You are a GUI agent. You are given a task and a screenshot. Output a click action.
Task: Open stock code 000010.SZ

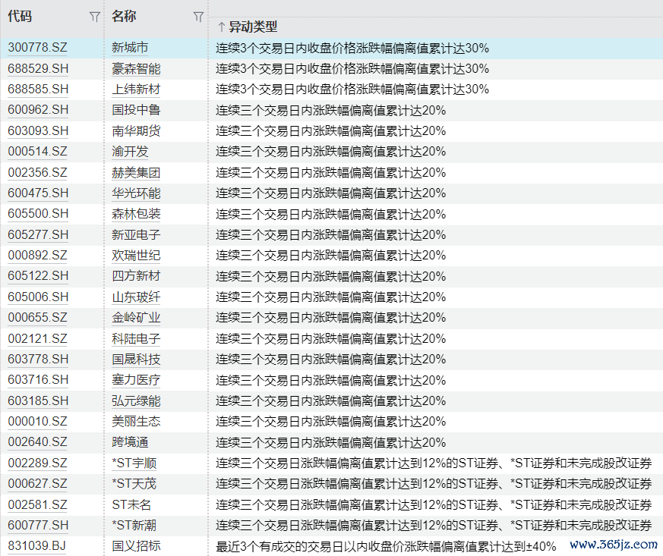click(x=38, y=421)
